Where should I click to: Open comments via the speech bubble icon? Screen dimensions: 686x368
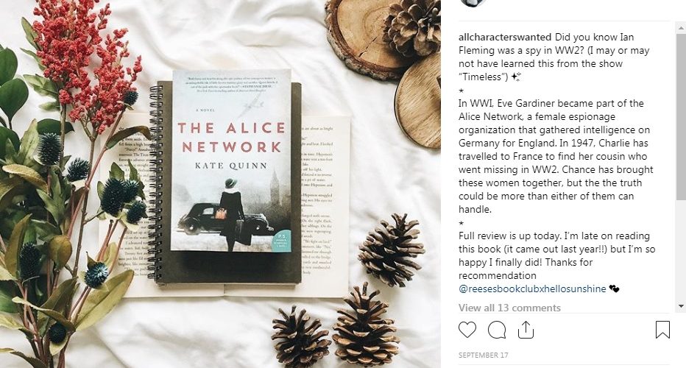tap(497, 330)
